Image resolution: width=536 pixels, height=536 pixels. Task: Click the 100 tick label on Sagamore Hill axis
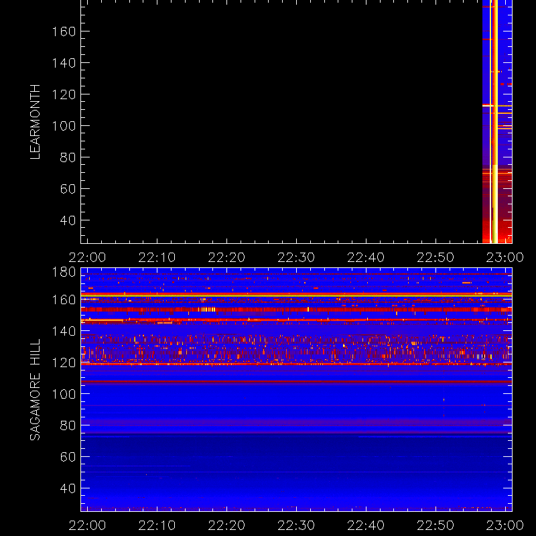coord(64,394)
